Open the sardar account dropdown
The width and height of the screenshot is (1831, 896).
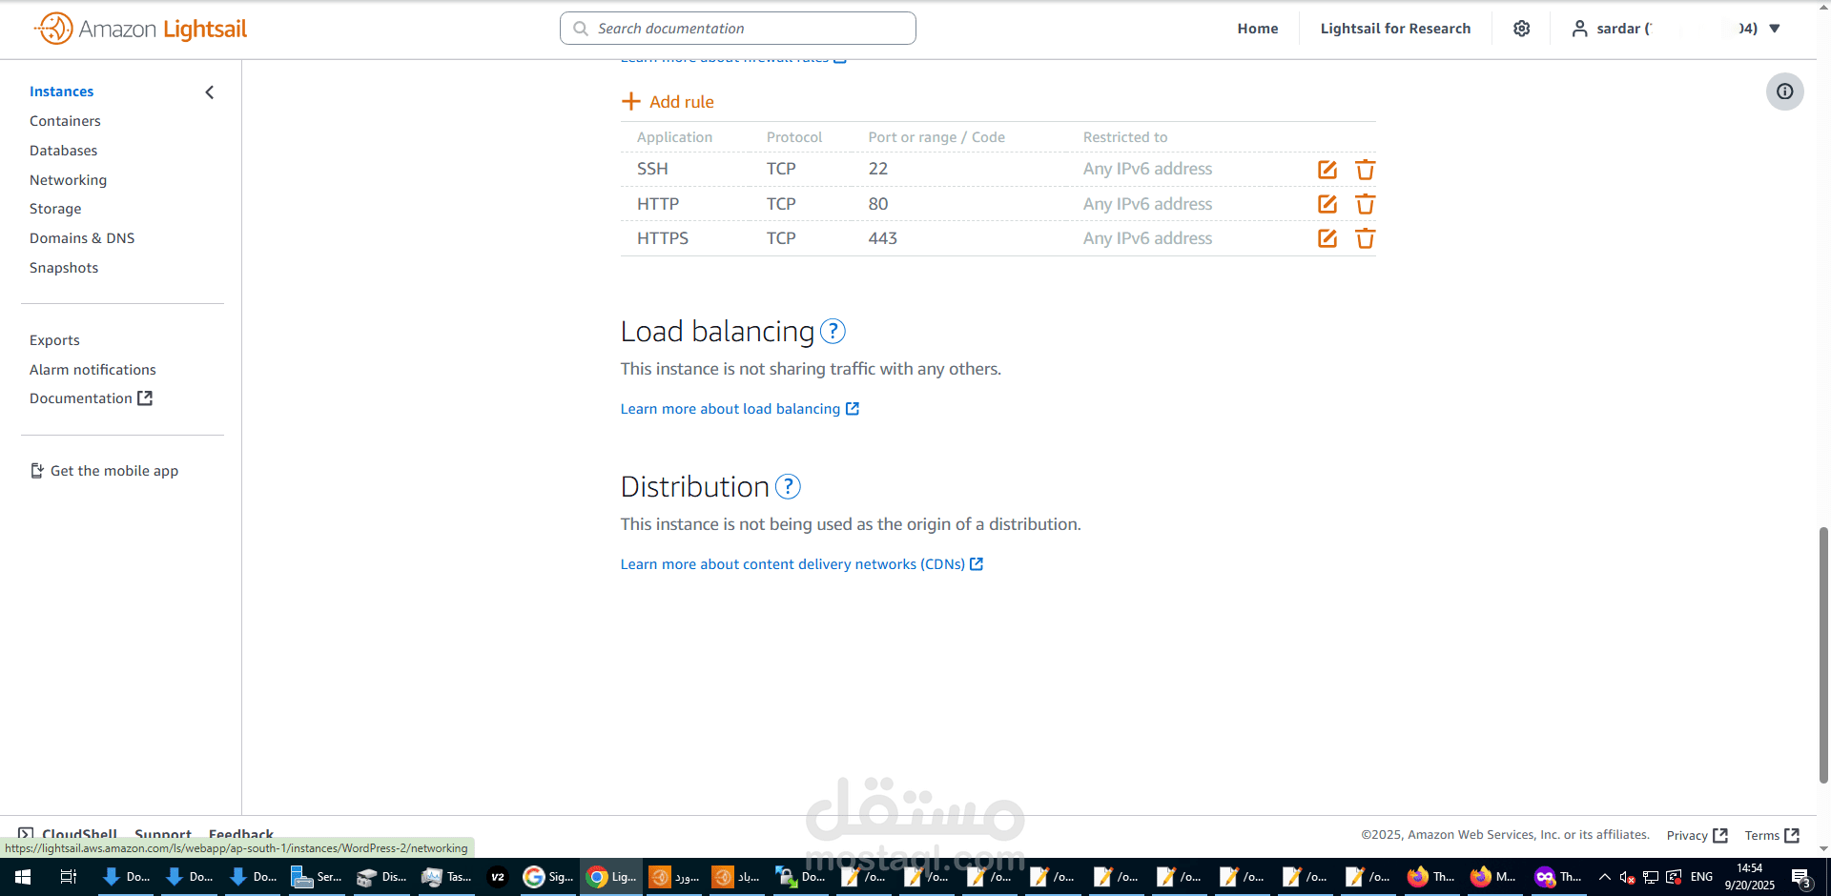coord(1676,29)
